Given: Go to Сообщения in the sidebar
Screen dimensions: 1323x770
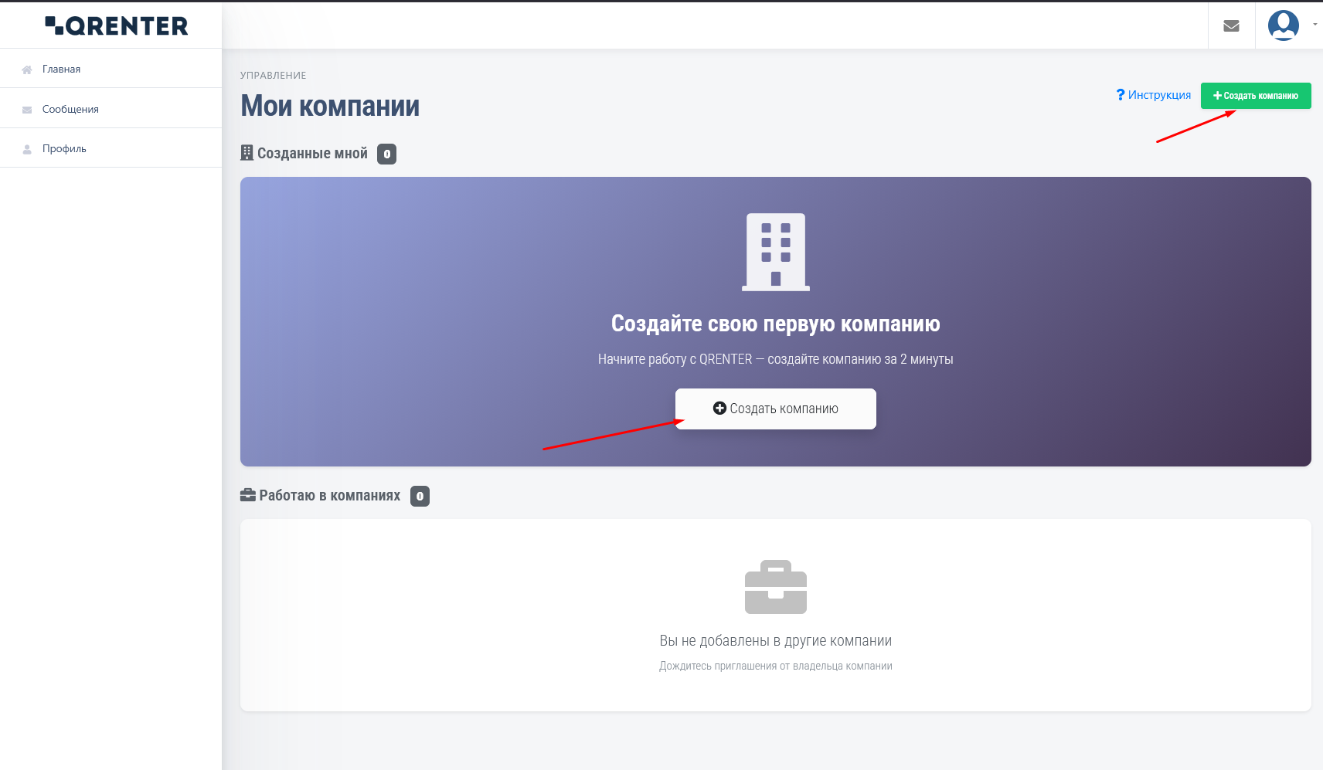Looking at the screenshot, I should (x=70, y=109).
